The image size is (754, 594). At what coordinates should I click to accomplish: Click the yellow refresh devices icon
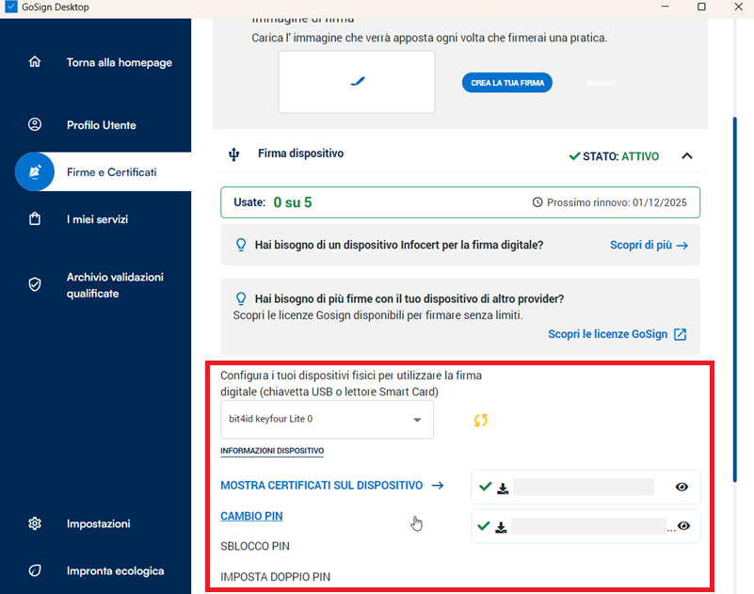(x=481, y=420)
